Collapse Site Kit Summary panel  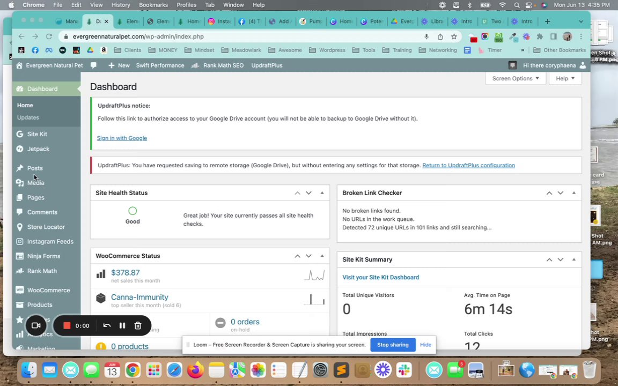574,259
